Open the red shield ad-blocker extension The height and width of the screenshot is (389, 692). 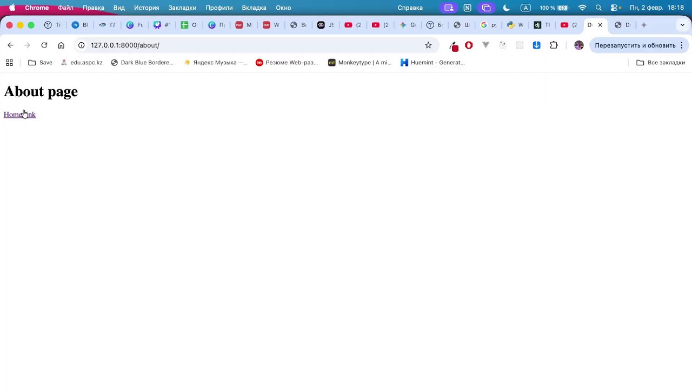point(469,45)
